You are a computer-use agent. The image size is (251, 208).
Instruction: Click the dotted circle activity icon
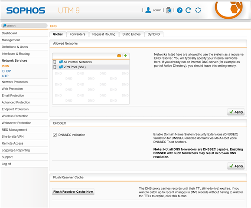198,10
